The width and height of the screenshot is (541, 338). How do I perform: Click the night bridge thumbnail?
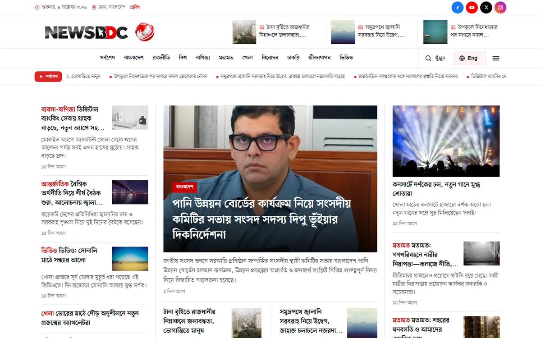pos(130,192)
